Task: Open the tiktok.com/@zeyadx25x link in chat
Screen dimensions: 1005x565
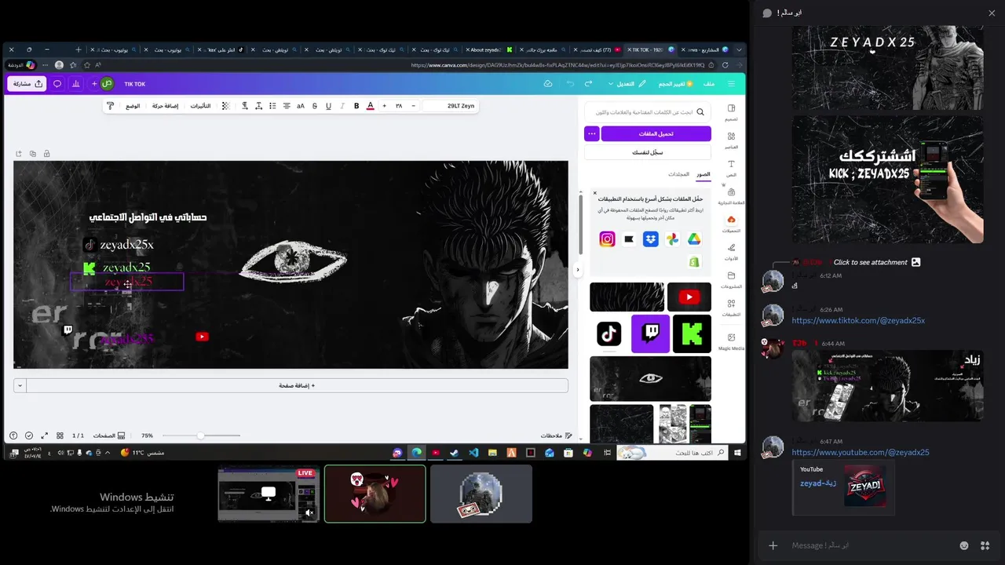Action: pos(858,320)
